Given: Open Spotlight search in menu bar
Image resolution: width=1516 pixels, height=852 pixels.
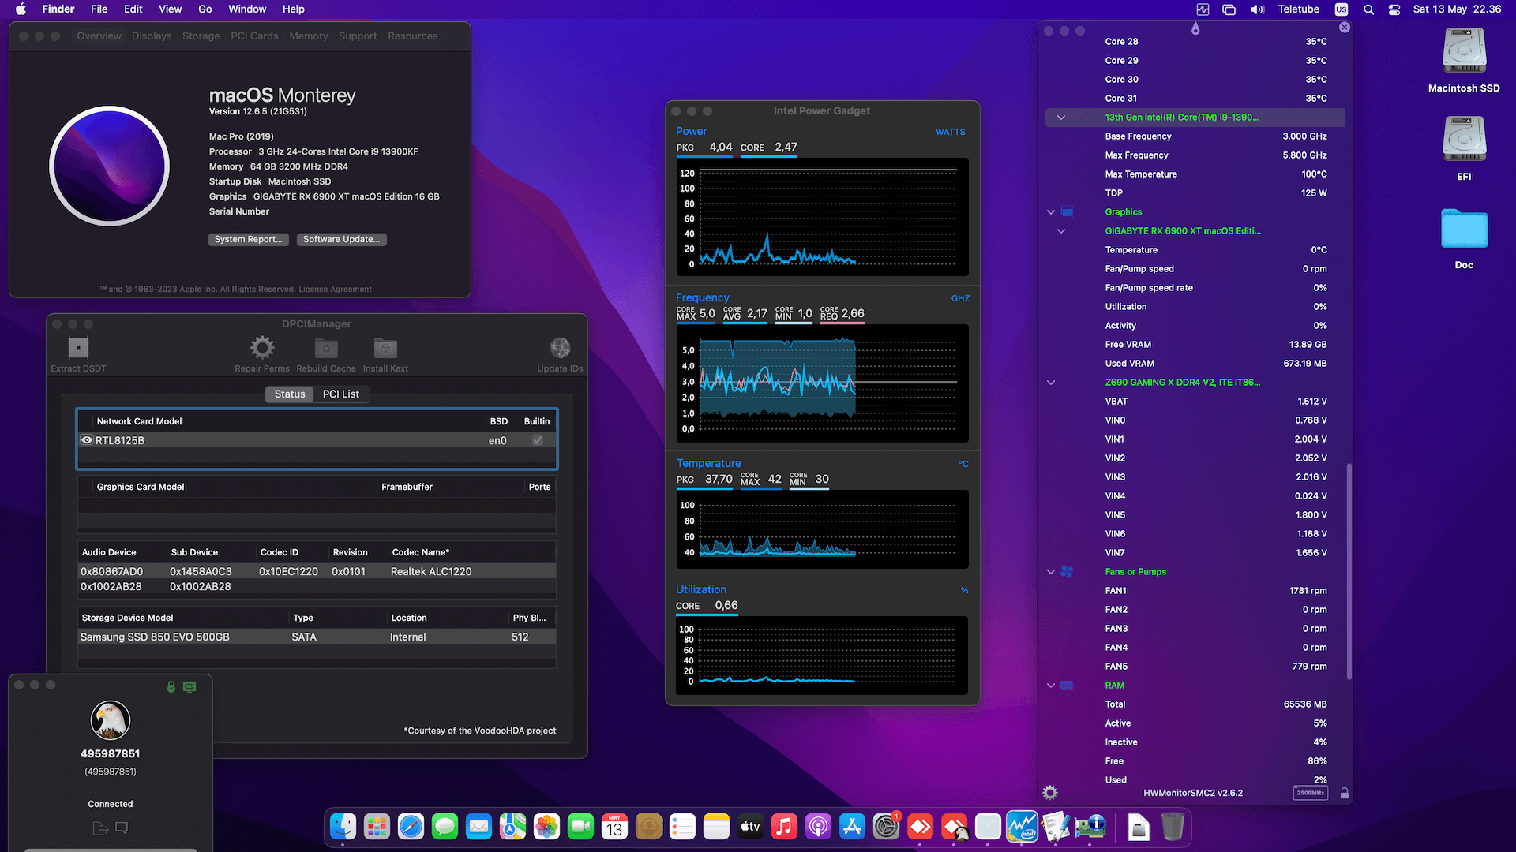Looking at the screenshot, I should (1368, 9).
